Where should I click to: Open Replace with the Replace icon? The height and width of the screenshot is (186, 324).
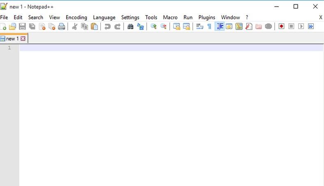pos(141,26)
